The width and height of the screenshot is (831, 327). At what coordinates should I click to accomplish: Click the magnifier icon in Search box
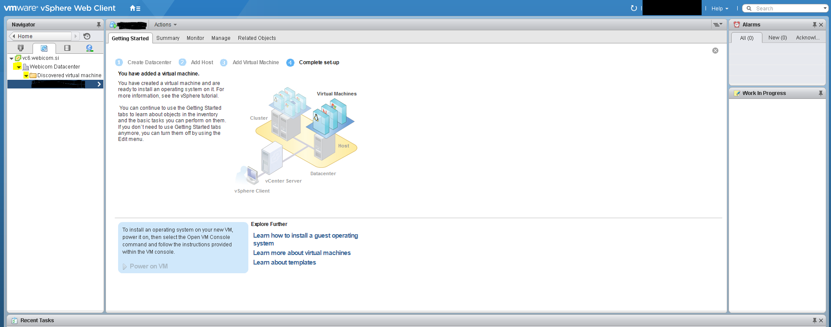(x=749, y=8)
